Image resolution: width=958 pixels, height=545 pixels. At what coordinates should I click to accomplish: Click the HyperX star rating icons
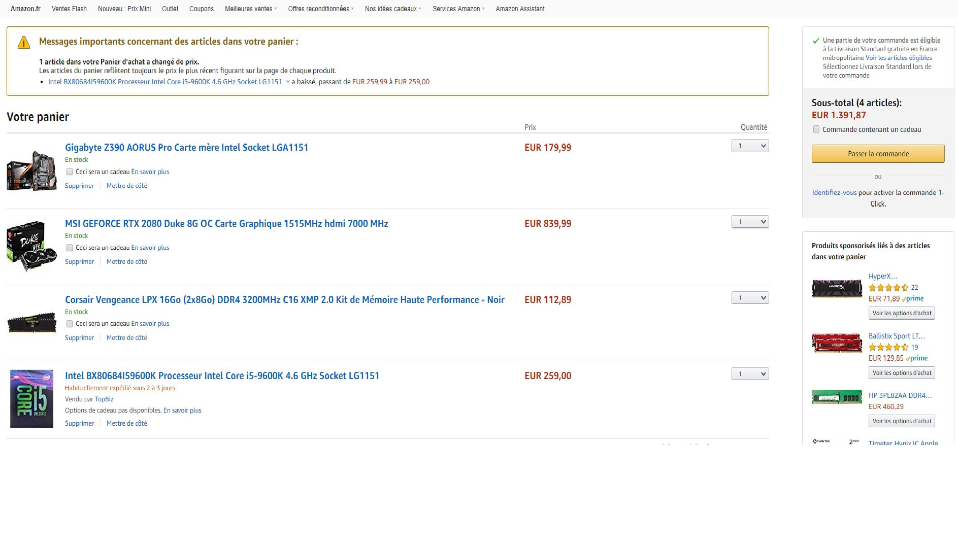888,288
